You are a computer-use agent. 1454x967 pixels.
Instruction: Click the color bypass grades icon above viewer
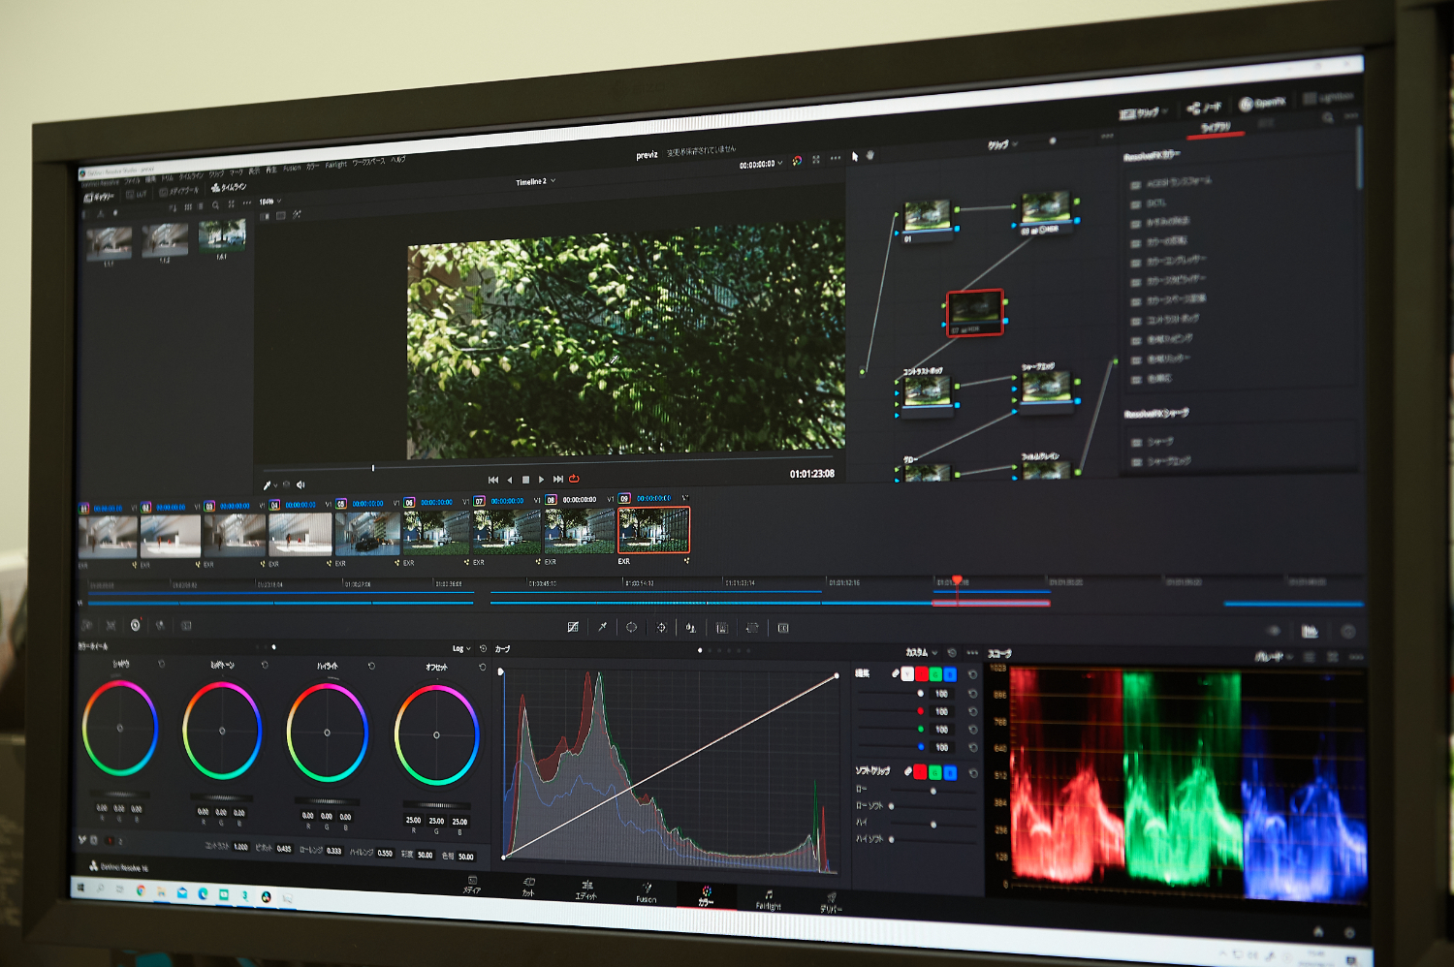point(797,160)
